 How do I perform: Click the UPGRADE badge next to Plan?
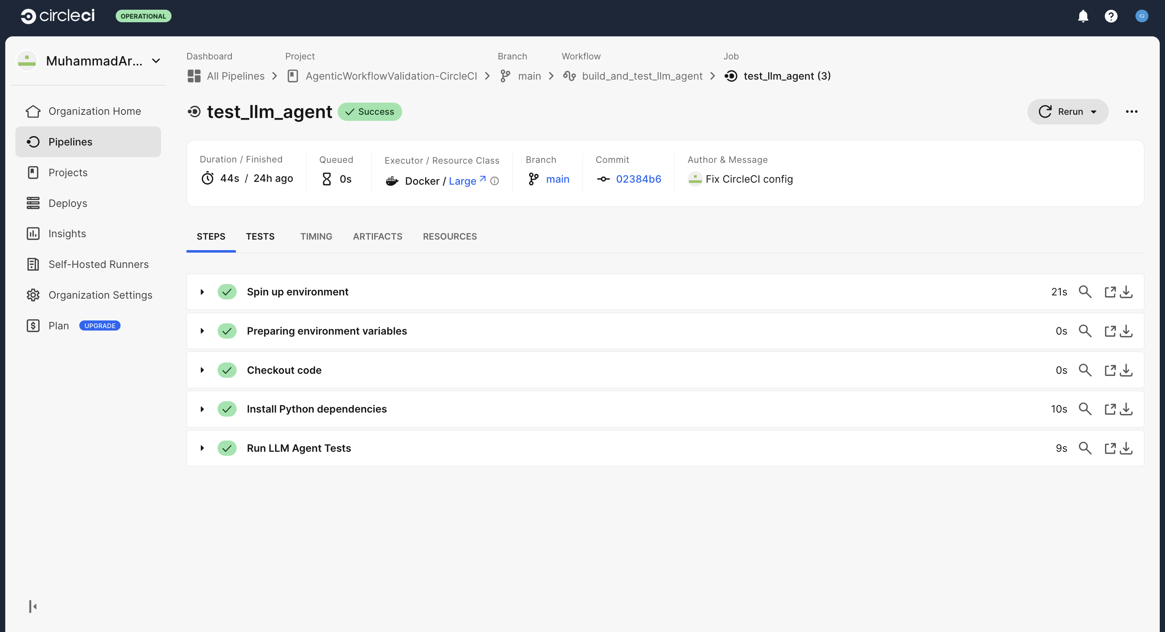tap(100, 325)
